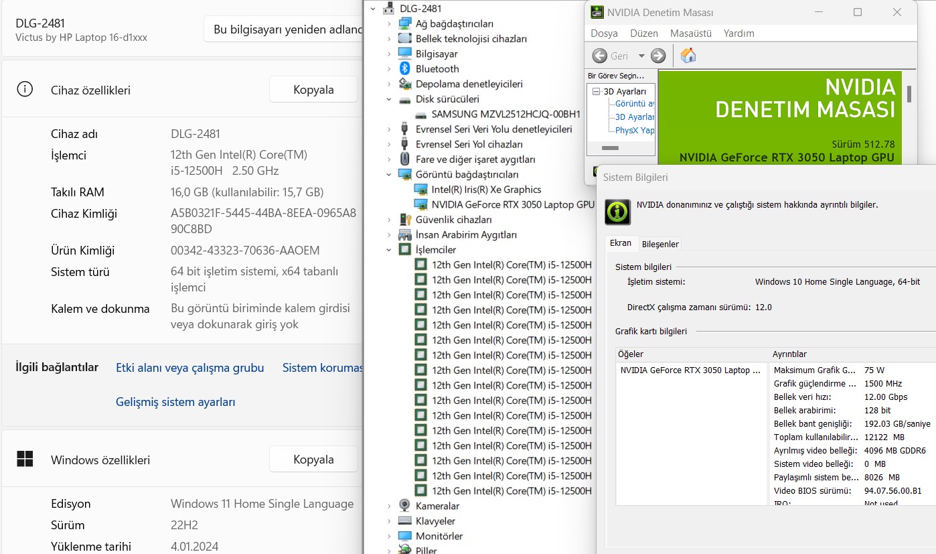Click the Klavyeler keyboard icon
The height and width of the screenshot is (554, 936).
pos(404,521)
